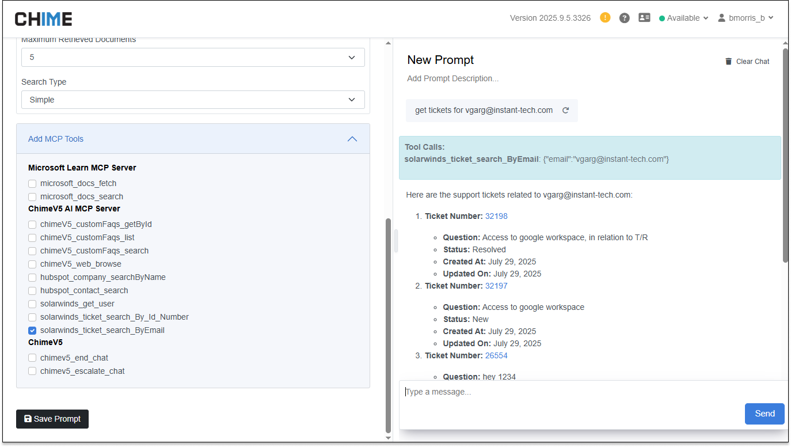Open the Search Type dropdown showing Simple
The width and height of the screenshot is (791, 447).
click(x=193, y=100)
